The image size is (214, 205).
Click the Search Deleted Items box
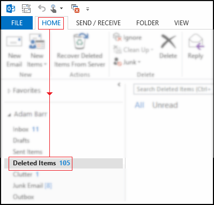click(x=173, y=89)
